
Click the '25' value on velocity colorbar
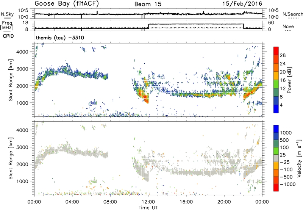(283, 155)
